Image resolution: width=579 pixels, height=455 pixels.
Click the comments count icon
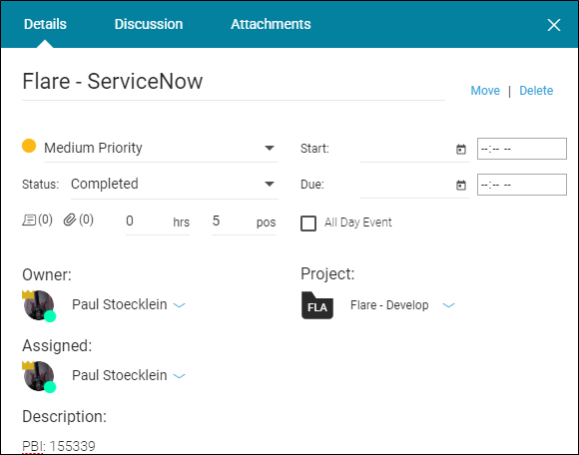pos(29,221)
